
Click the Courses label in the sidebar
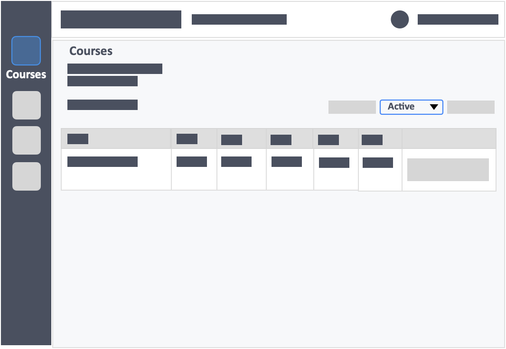26,74
